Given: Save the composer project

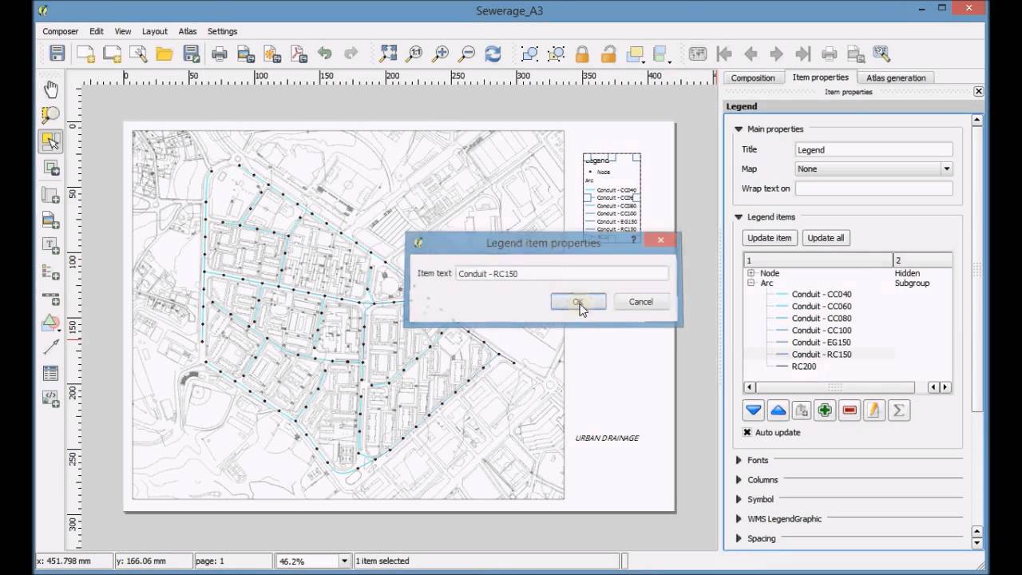Looking at the screenshot, I should (x=57, y=54).
